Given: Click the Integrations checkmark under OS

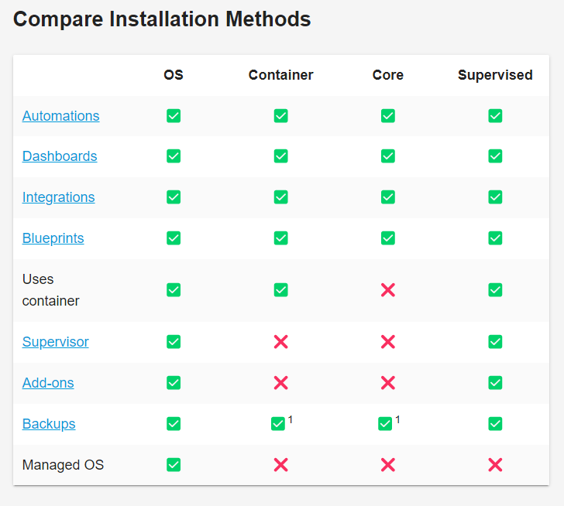Looking at the screenshot, I should 174,197.
